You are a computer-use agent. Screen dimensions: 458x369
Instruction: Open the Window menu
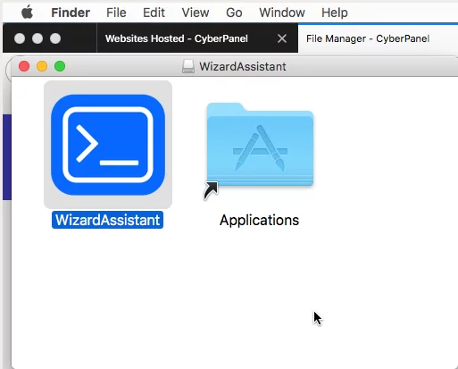(282, 13)
